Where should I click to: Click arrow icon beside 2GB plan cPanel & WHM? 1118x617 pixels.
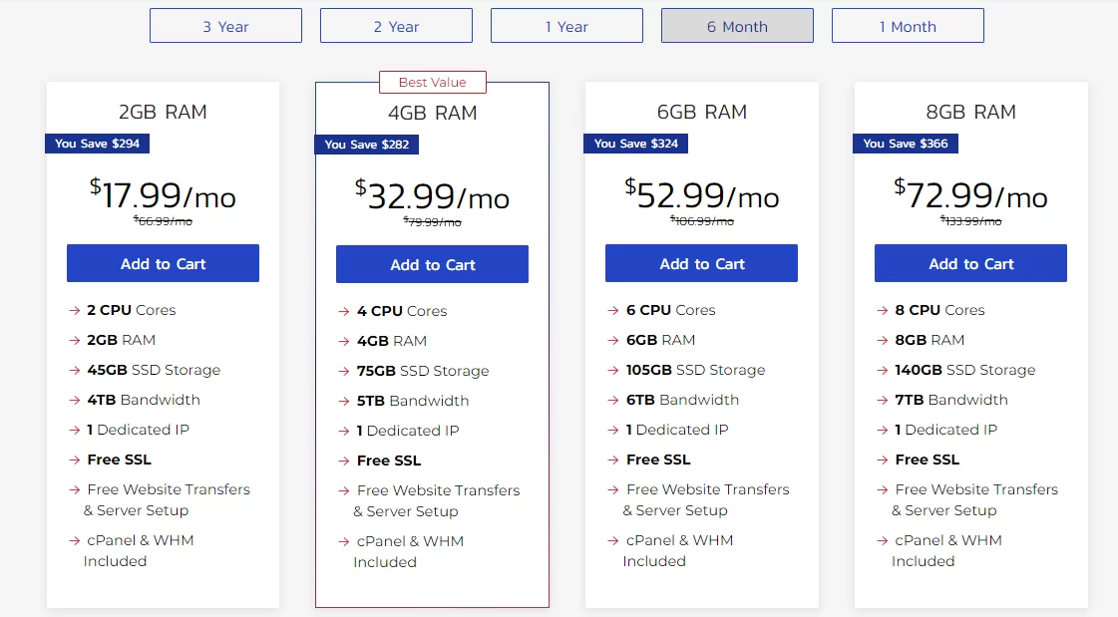[75, 541]
